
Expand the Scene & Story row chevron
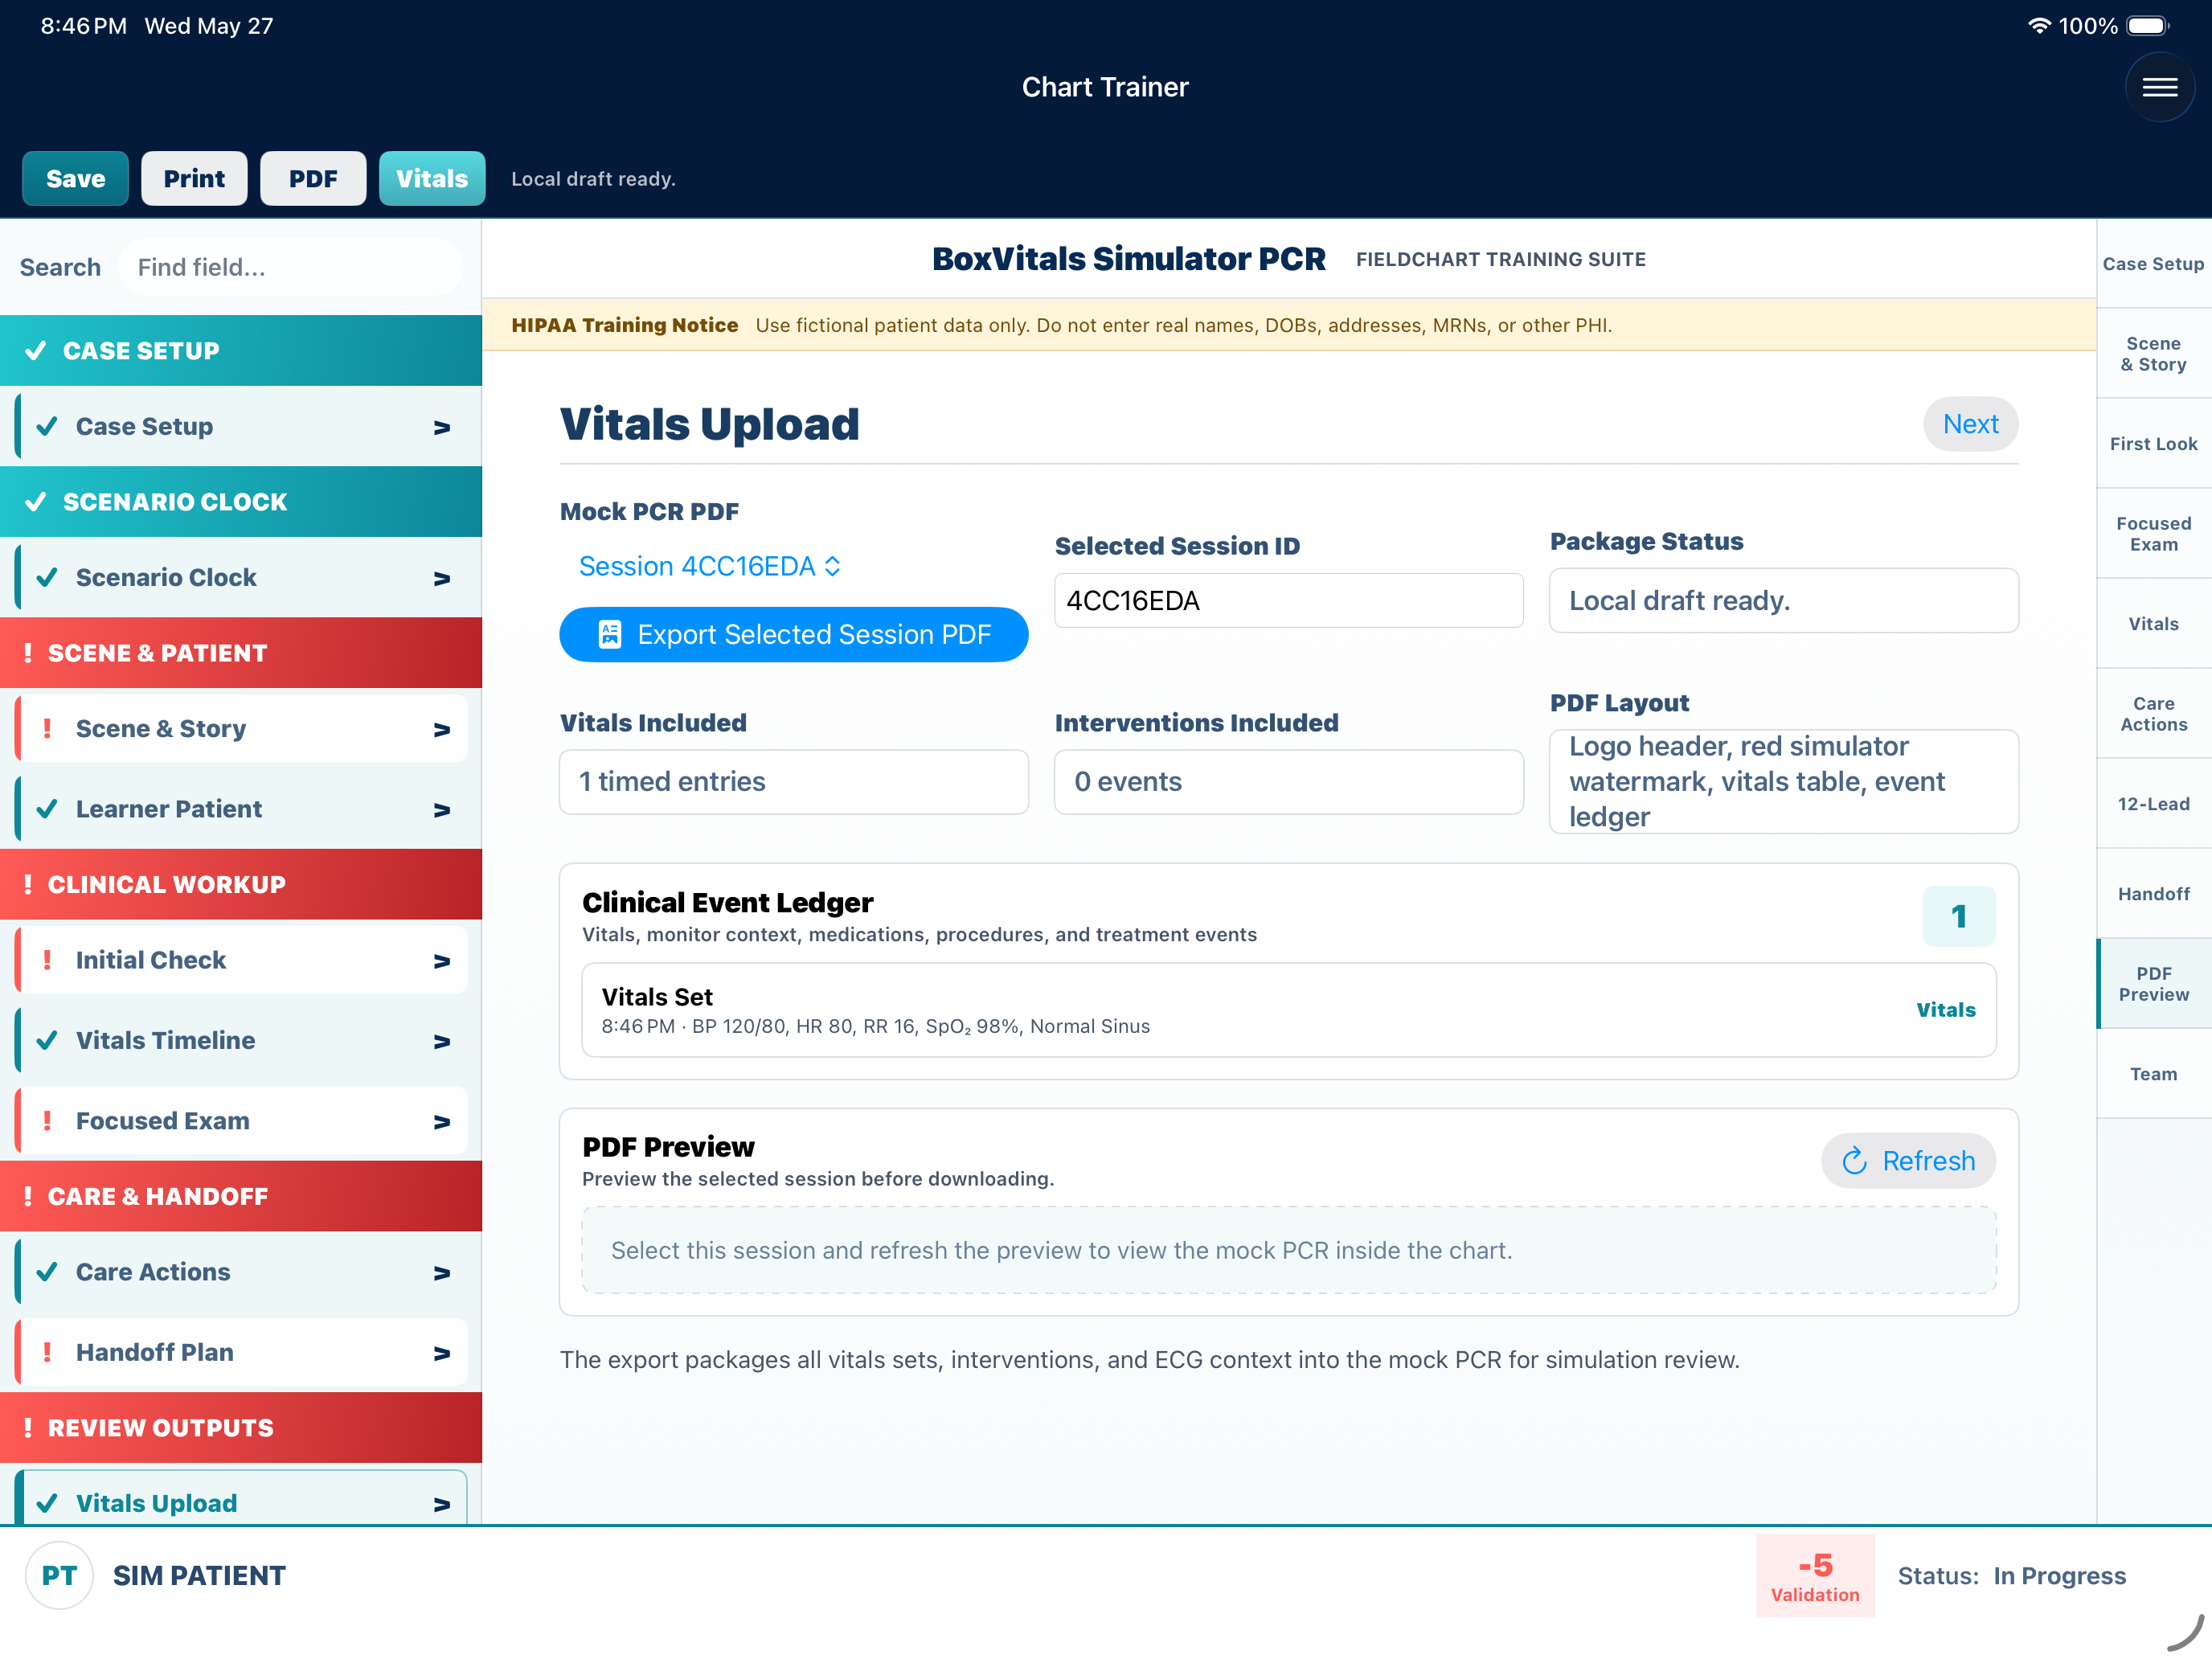coord(442,729)
